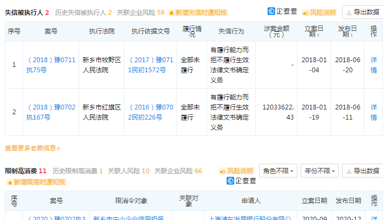
Task: Open 风险说明 in the 限制高消费 section
Action: (x=236, y=171)
